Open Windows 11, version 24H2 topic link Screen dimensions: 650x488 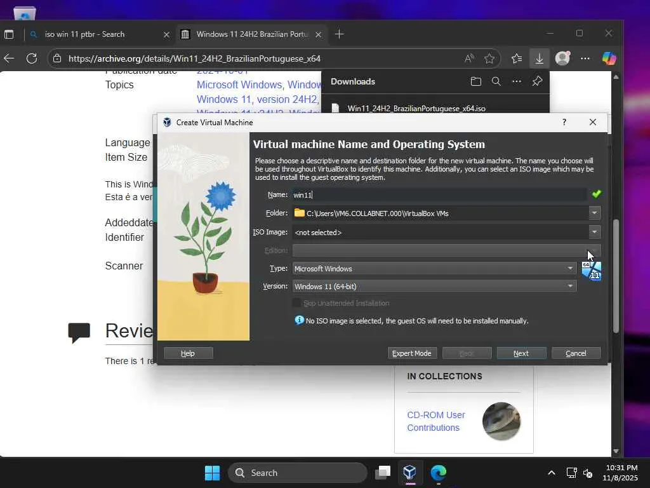point(256,100)
